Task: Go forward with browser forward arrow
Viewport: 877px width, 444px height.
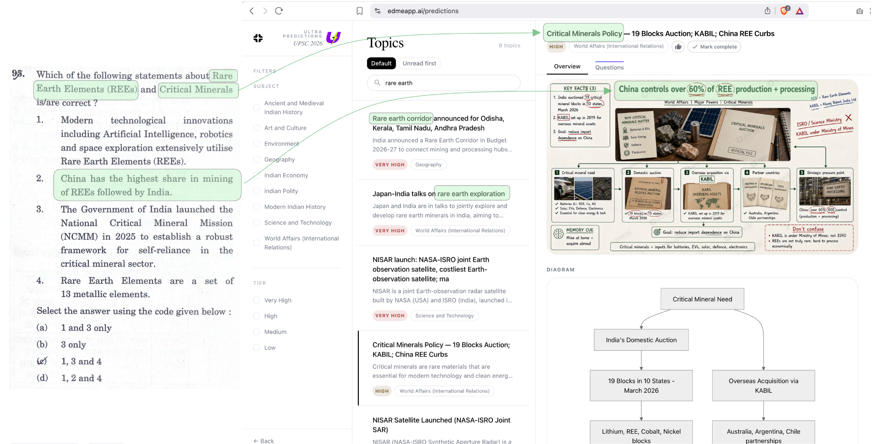Action: (265, 11)
